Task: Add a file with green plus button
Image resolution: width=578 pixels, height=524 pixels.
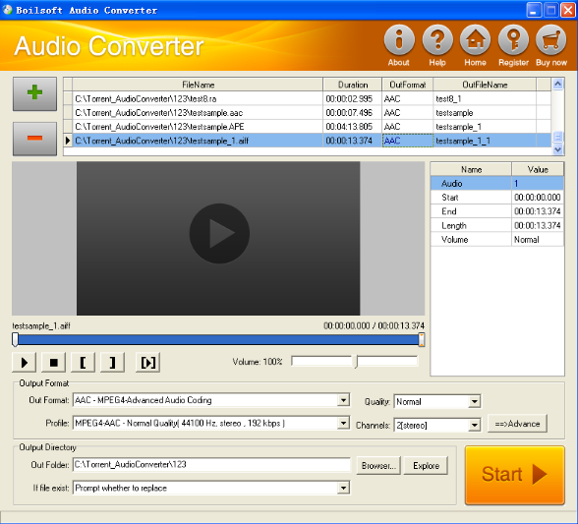Action: tap(34, 93)
